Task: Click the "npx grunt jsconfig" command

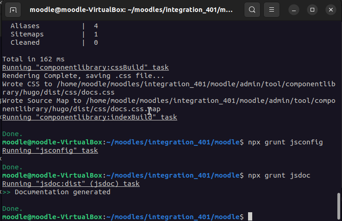Action: [x=285, y=142]
